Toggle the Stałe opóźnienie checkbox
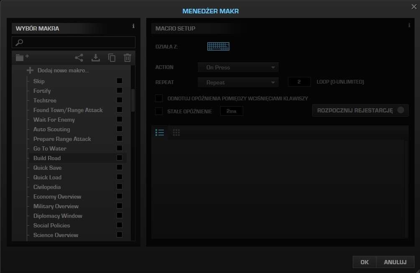This screenshot has height=273, width=420. pyautogui.click(x=159, y=111)
